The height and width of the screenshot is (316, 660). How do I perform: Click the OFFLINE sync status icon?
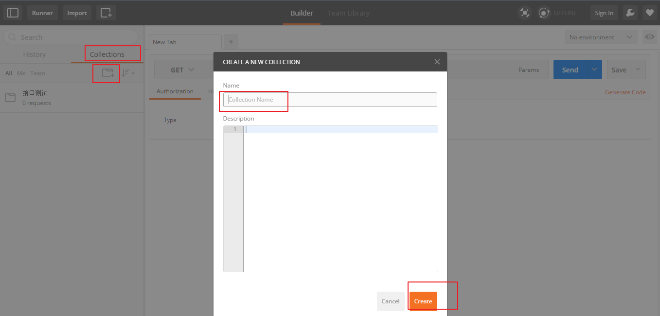click(x=544, y=13)
